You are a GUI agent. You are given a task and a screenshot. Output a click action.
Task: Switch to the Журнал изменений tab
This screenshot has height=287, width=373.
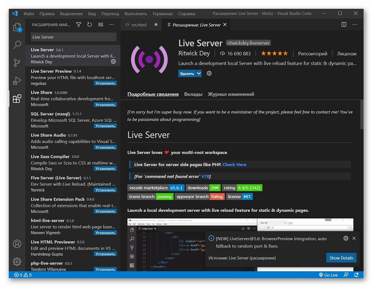pyautogui.click(x=231, y=94)
